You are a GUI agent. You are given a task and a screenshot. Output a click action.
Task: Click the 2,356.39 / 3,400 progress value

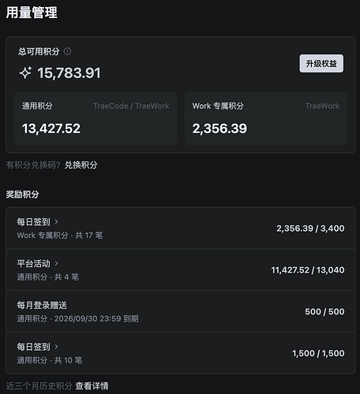click(x=310, y=229)
